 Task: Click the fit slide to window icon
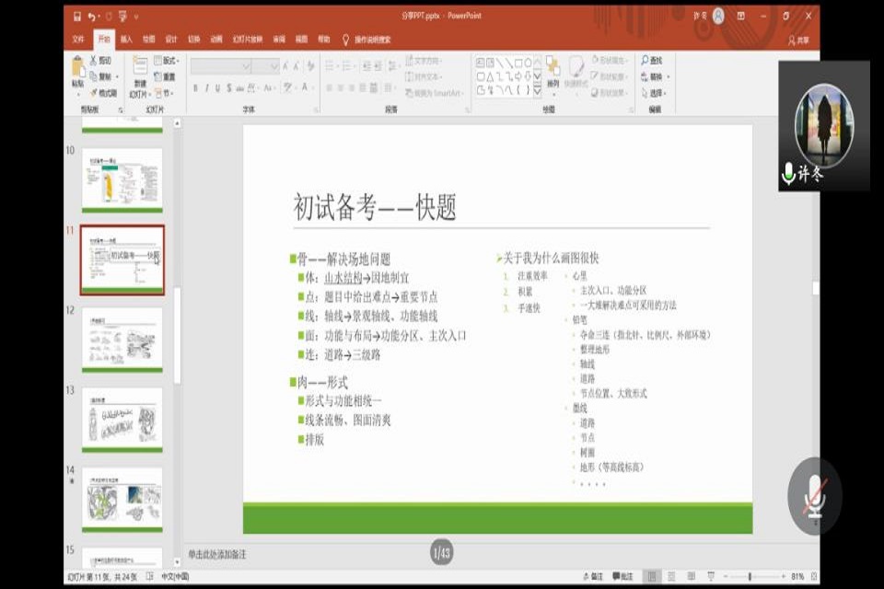point(813,576)
